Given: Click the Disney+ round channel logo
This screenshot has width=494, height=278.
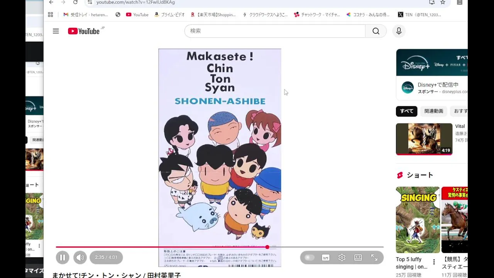Looking at the screenshot, I should pos(408,88).
